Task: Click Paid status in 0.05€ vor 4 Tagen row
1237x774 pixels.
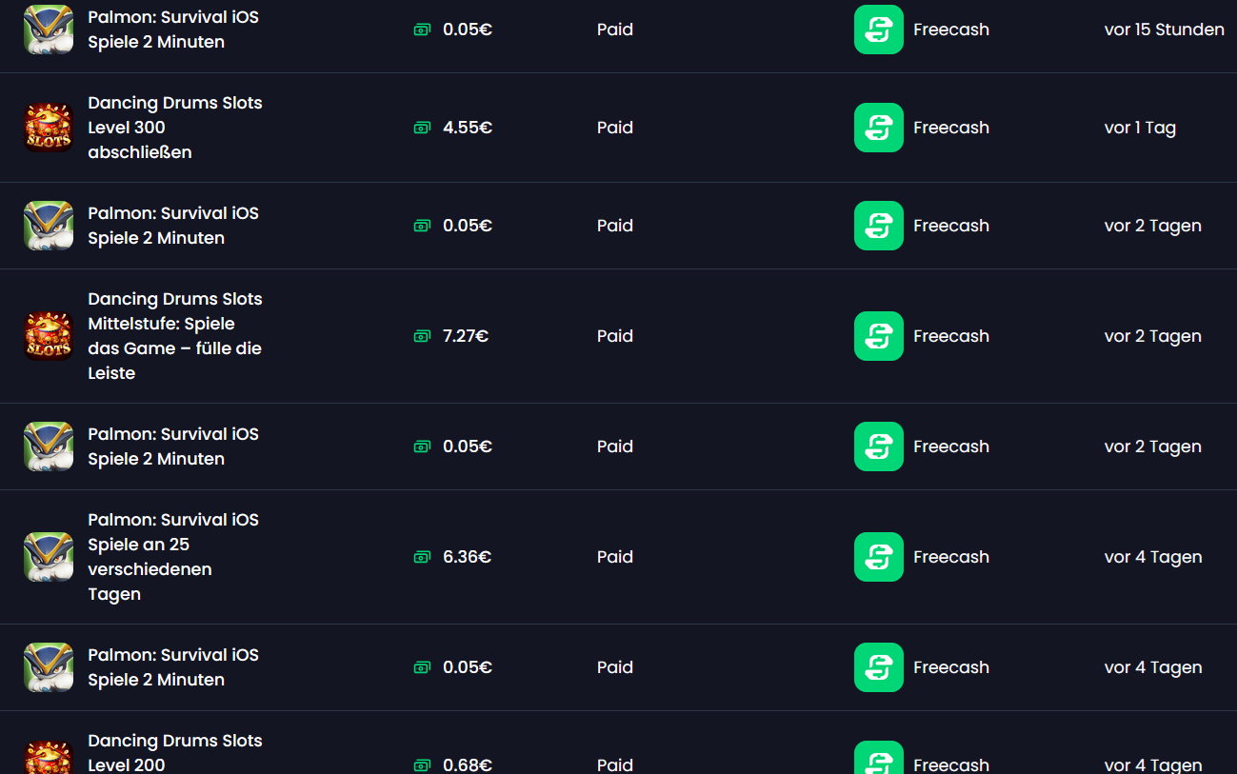Action: coord(615,667)
